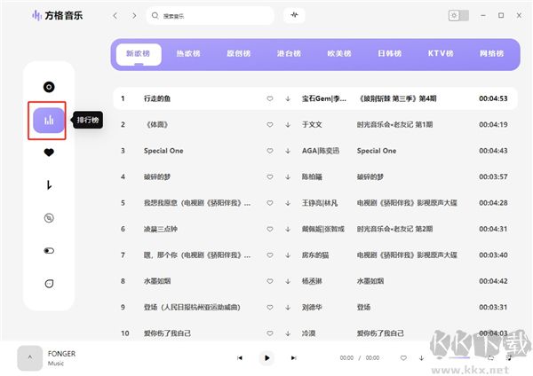Switch to 港台榜 tab
The width and height of the screenshot is (533, 376).
(289, 53)
